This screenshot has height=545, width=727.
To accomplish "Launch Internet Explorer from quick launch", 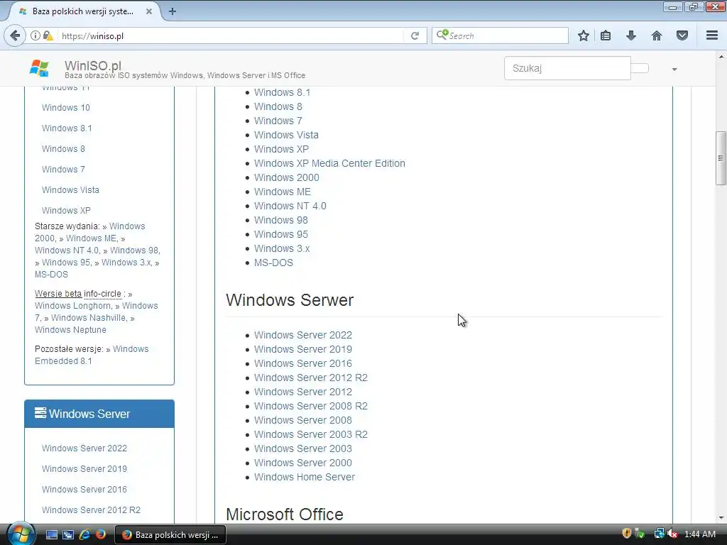I will click(84, 535).
